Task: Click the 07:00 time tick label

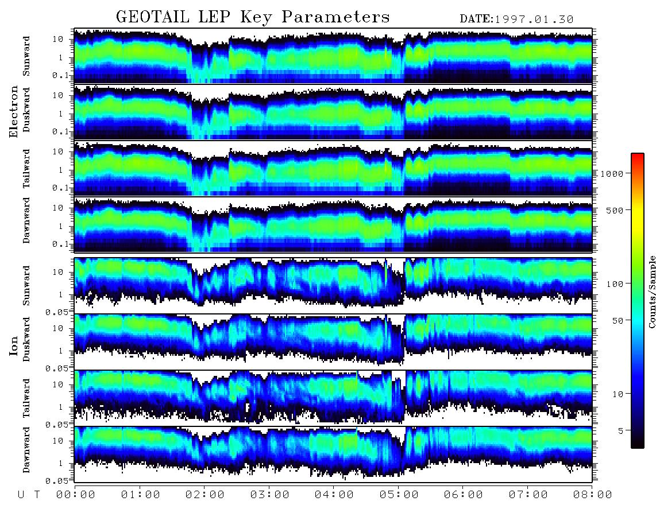Action: click(528, 495)
